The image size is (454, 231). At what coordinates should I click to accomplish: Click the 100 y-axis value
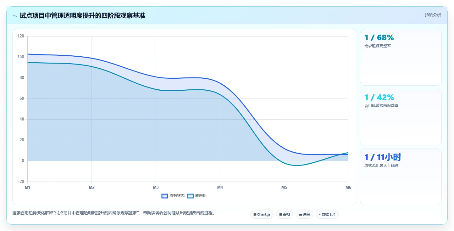pos(21,57)
